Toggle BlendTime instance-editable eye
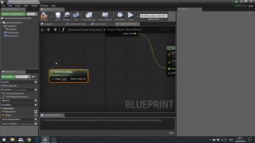The image size is (255, 143). [35, 112]
